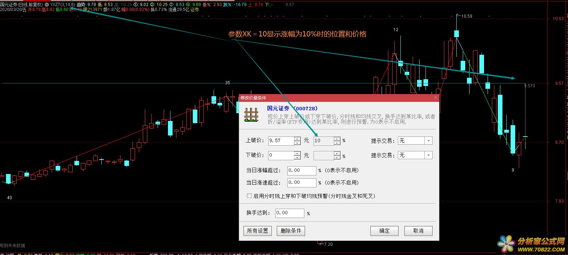Click the chart settings circle icon beside 国元证券
Image resolution: width=568 pixels, height=255 pixels.
[47, 5]
